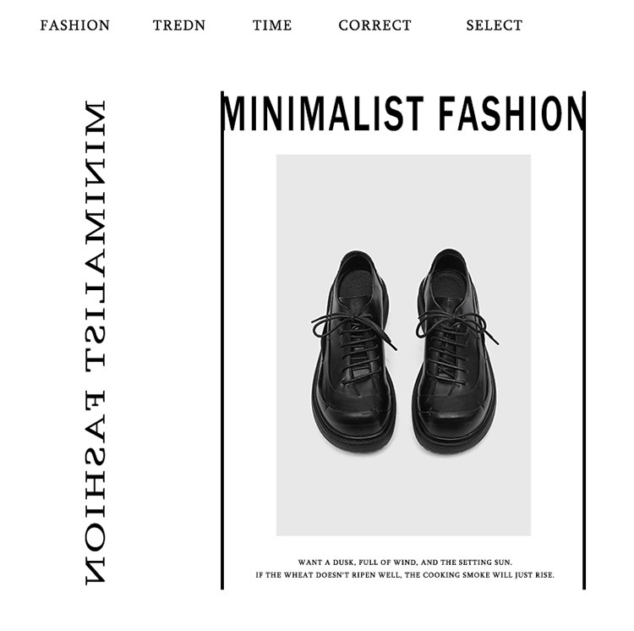
Task: Choose the CORRECT navigation item
Action: point(374,25)
